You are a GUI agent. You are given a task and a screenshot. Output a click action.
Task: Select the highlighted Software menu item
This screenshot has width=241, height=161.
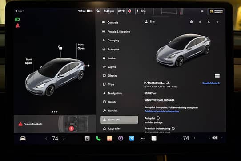(119, 120)
